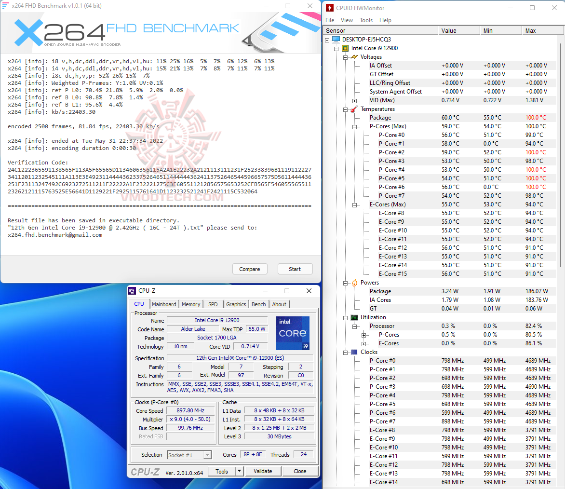Click the Voltages wrench icon in HWMonitor
565x489 pixels.
click(354, 56)
